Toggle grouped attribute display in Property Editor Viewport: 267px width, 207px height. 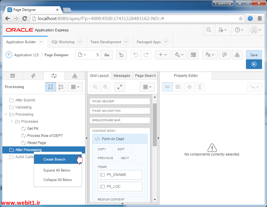167,87
